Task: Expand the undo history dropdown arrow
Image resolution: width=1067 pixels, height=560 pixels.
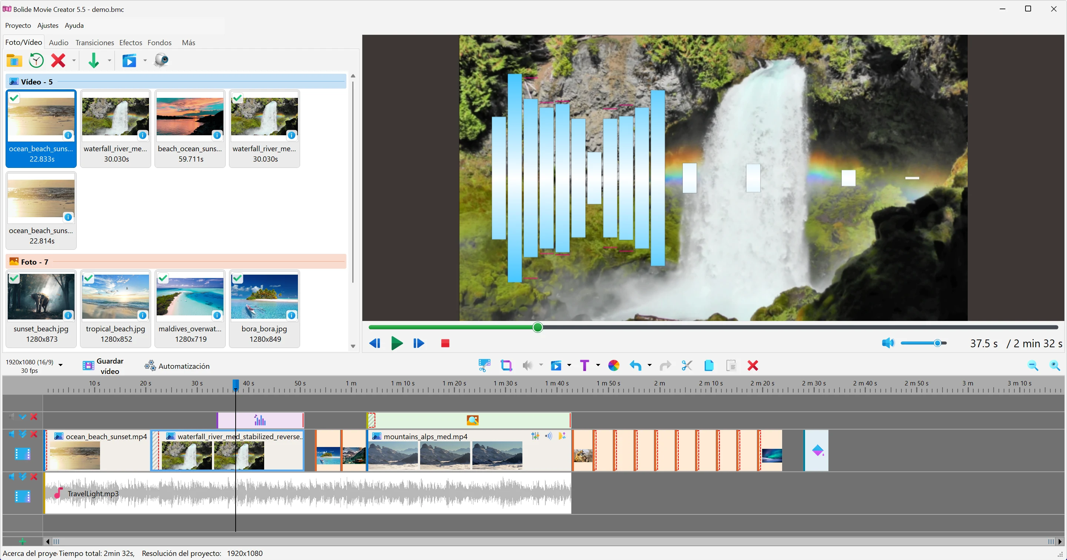Action: tap(649, 365)
